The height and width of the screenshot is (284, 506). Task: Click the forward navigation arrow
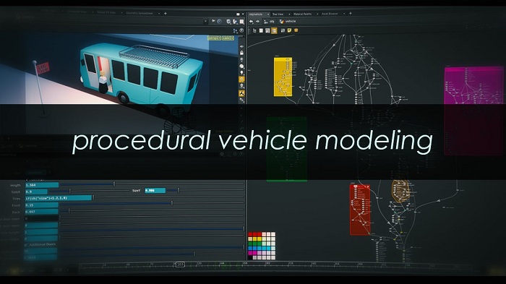click(x=258, y=22)
